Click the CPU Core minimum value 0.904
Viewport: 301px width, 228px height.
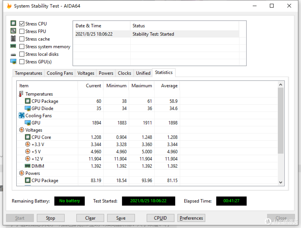121,137
